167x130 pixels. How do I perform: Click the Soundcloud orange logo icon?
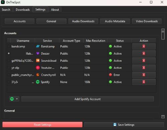38,61
